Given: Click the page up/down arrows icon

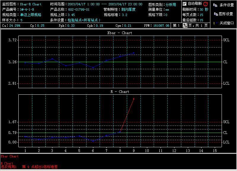Looking at the screenshot, I should point(185,26).
